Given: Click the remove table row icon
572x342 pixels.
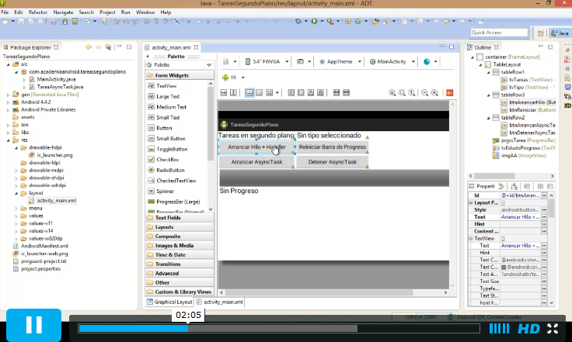Looking at the screenshot, I should tap(346, 93).
